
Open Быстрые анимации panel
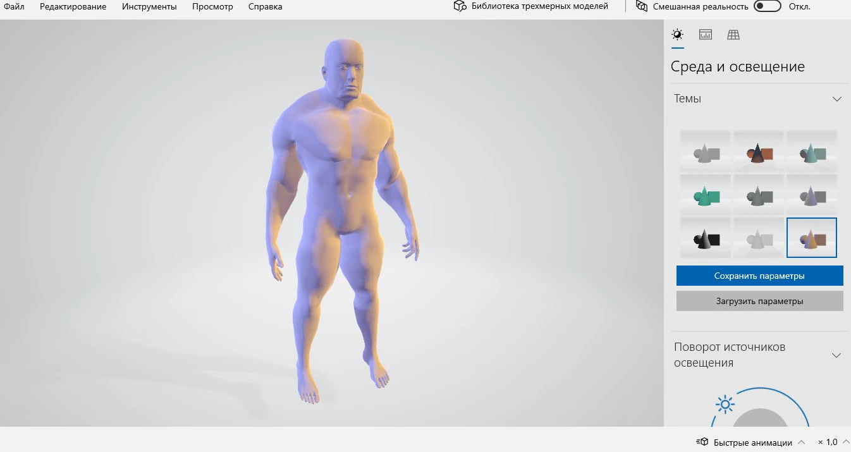(x=752, y=442)
